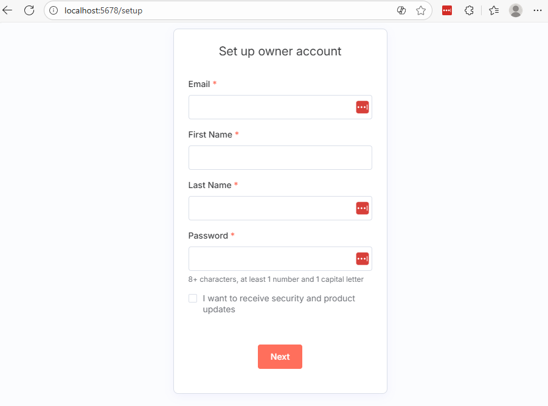Add this page to favorites with star
The height and width of the screenshot is (406, 548).
[421, 10]
